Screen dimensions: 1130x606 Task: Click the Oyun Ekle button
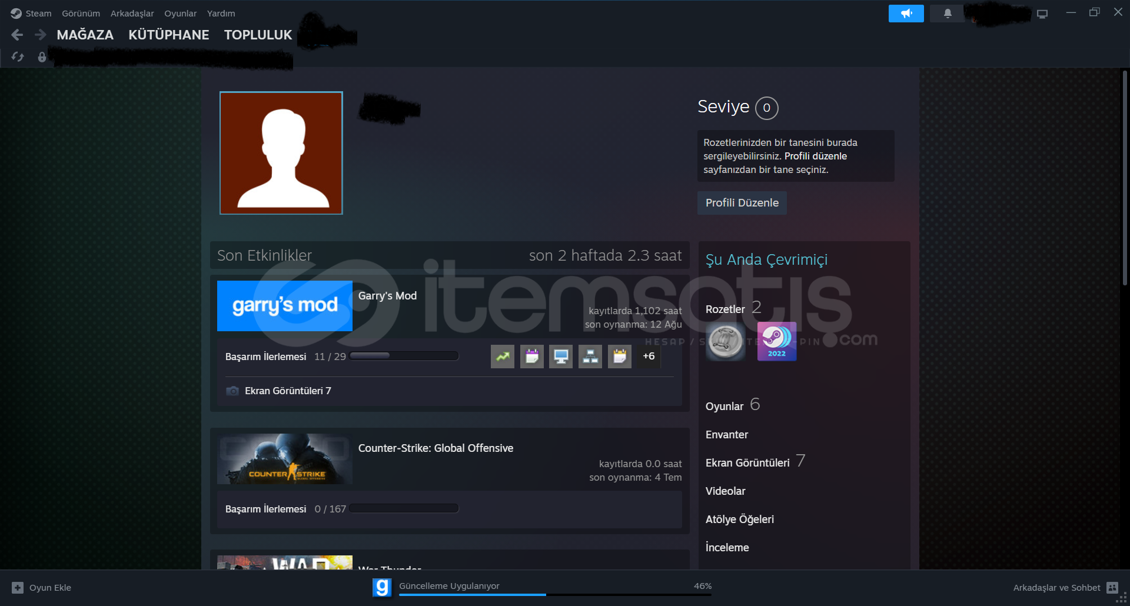41,587
